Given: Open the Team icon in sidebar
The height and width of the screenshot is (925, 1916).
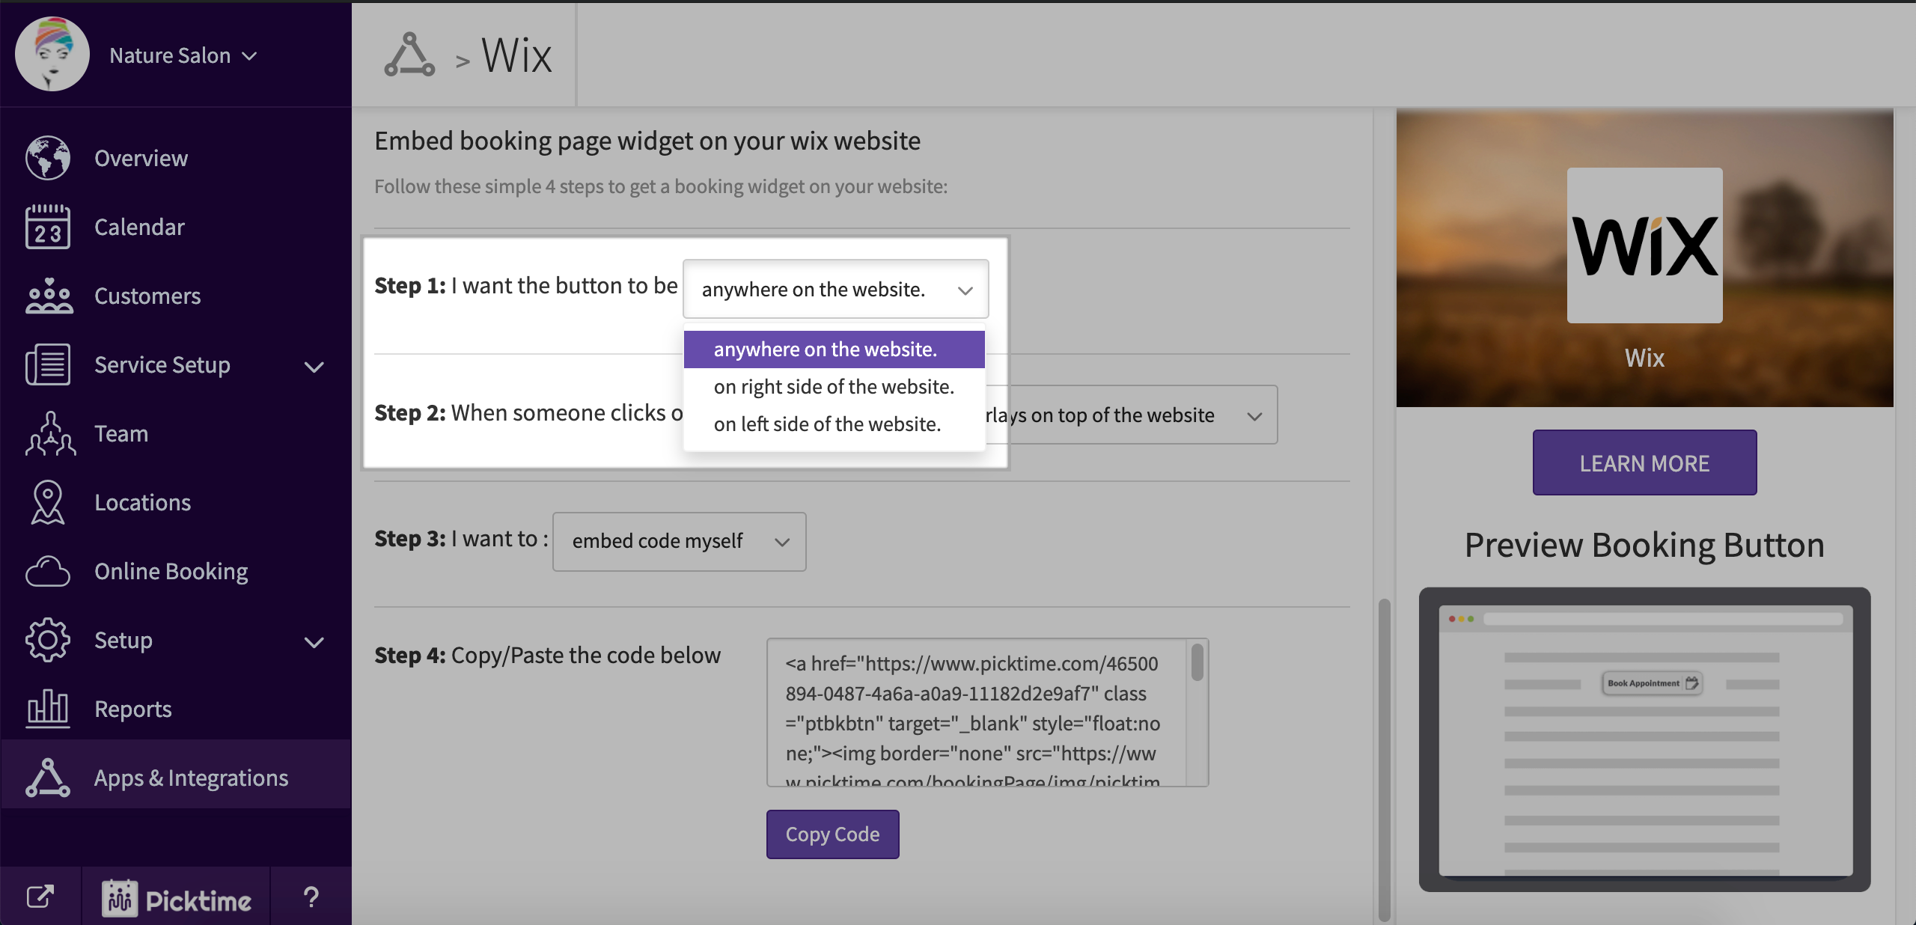Looking at the screenshot, I should click(49, 433).
